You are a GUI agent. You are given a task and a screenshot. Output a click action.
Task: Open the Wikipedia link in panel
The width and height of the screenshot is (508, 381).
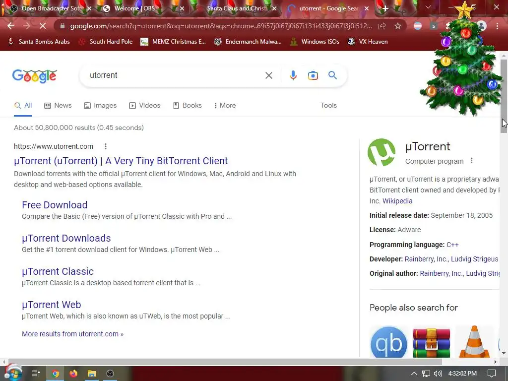[397, 201]
